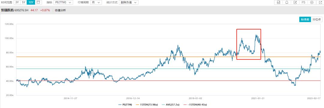Open the bell alert icon

[x=287, y=2]
